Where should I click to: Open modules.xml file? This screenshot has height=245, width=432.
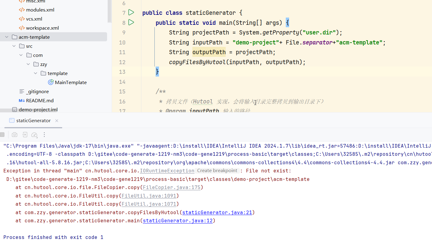pyautogui.click(x=40, y=10)
